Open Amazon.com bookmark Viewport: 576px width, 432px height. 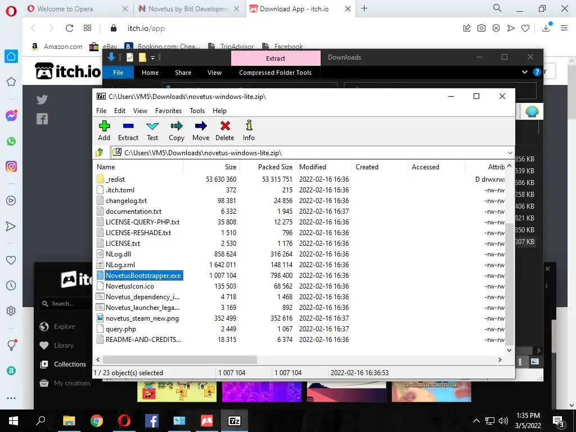(x=57, y=47)
